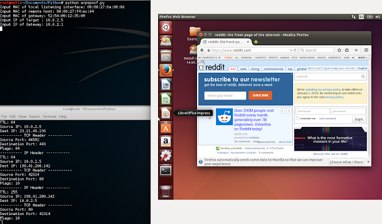The image size is (382, 224).
Task: Click the 'privacy policy' link in yellow notice
Action: coord(334,97)
